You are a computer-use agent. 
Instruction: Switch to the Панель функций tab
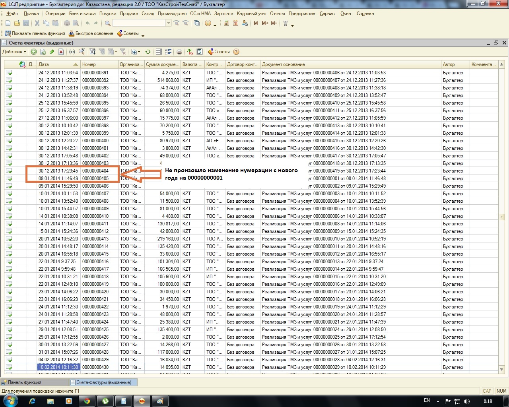click(34, 382)
